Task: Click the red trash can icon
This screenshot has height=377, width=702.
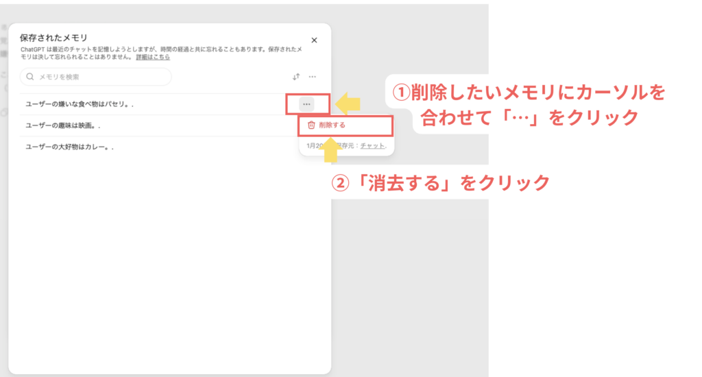Action: click(x=311, y=125)
